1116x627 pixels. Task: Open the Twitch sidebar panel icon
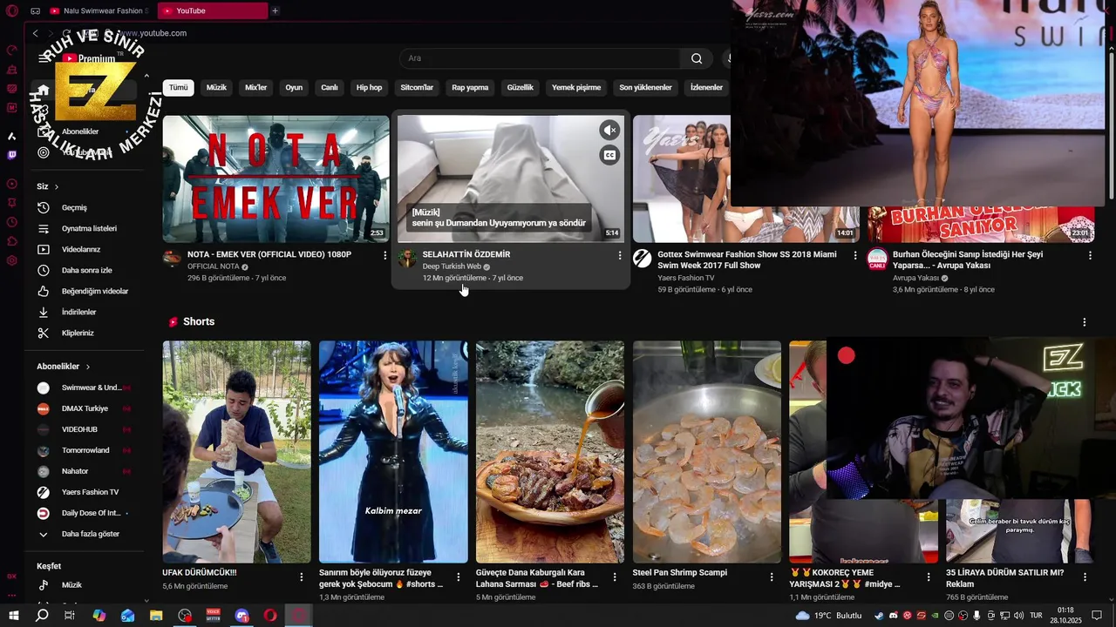(12, 155)
